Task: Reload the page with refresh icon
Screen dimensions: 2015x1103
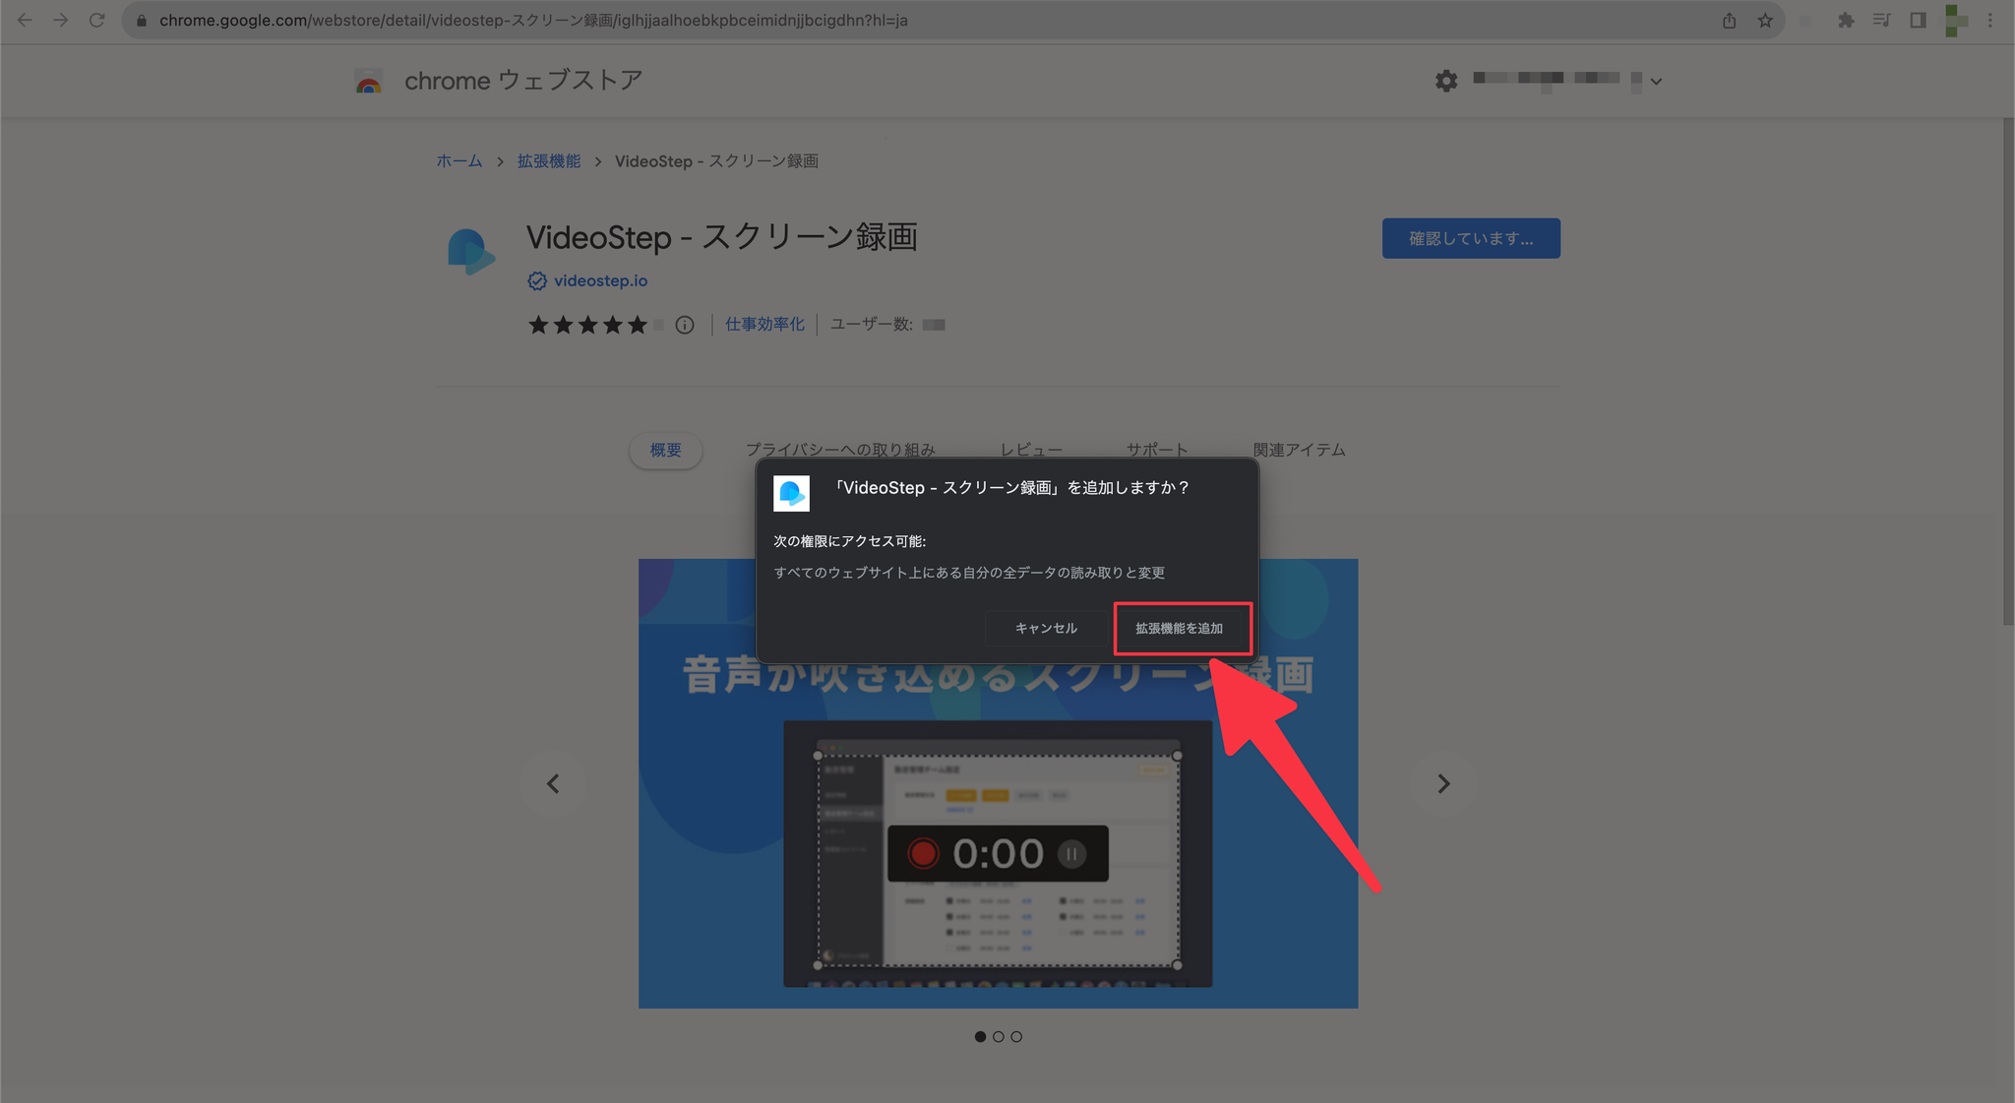Action: click(96, 20)
